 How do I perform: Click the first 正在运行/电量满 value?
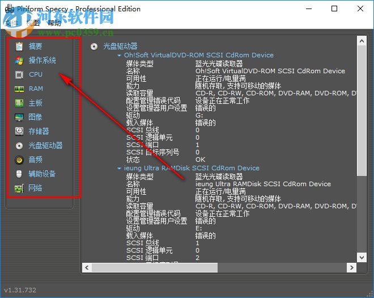[x=220, y=78]
